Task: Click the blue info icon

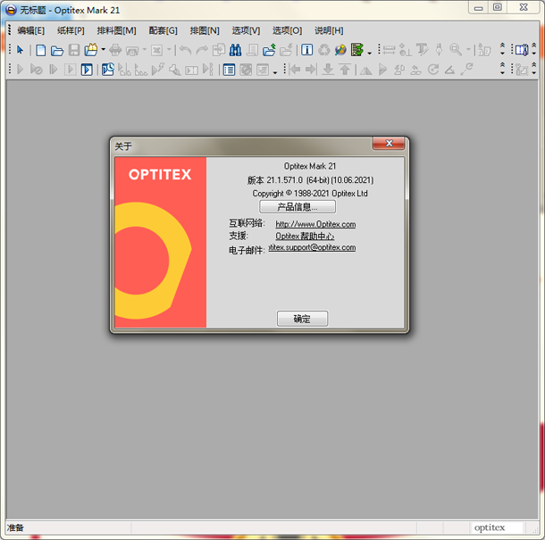Action: click(306, 50)
